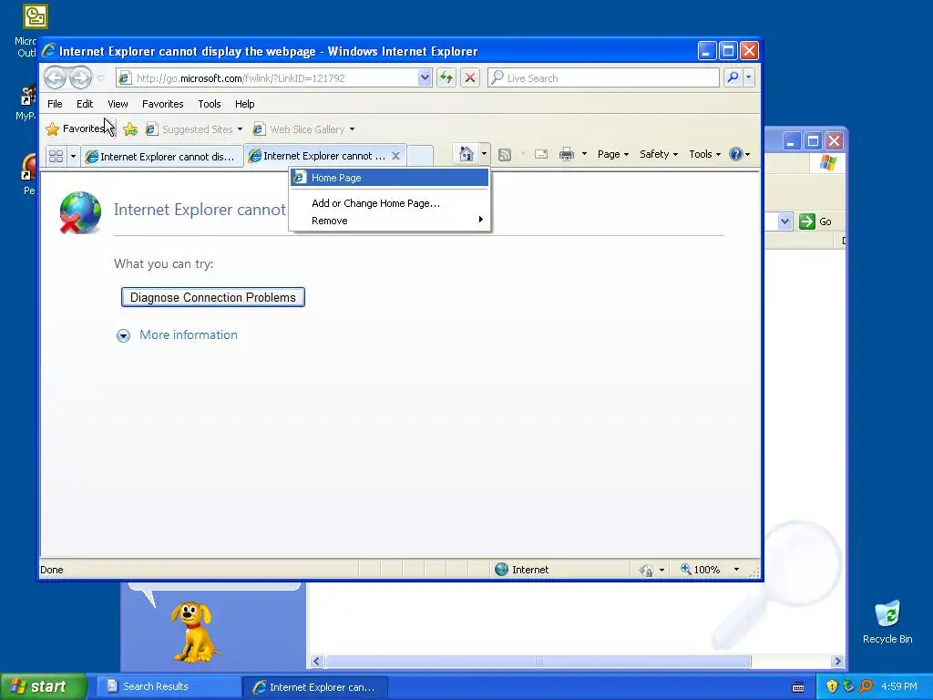Open the Page command menu
This screenshot has height=700, width=933.
(613, 154)
